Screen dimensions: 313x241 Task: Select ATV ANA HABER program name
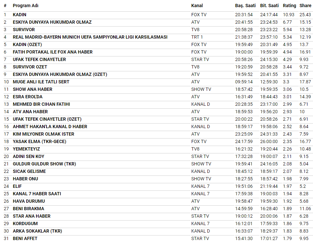[x=30, y=112]
